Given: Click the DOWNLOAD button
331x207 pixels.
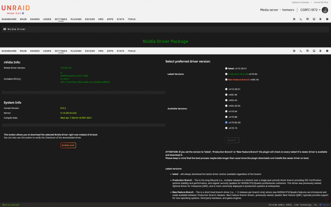Looking at the screenshot, I should [x=68, y=145].
